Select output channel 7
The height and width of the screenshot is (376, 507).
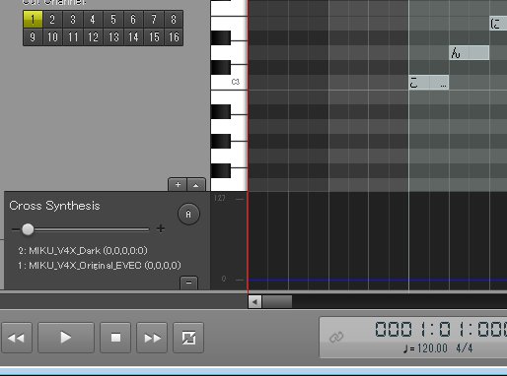point(154,20)
